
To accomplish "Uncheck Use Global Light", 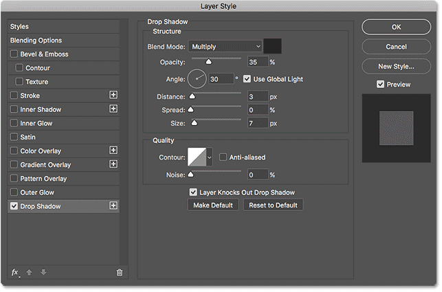I will pyautogui.click(x=247, y=79).
